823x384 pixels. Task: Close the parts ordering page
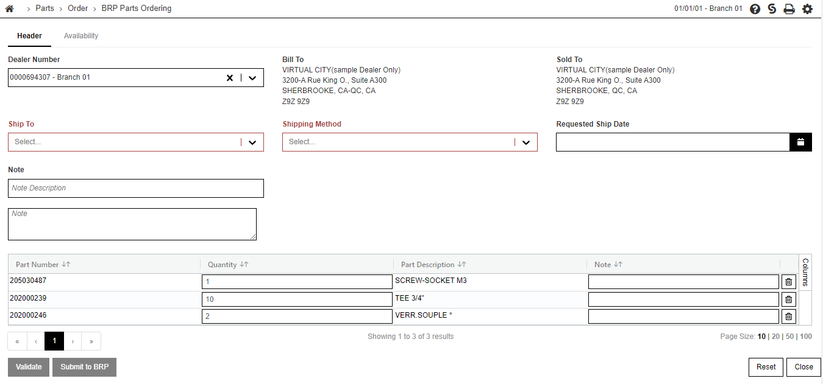point(804,367)
